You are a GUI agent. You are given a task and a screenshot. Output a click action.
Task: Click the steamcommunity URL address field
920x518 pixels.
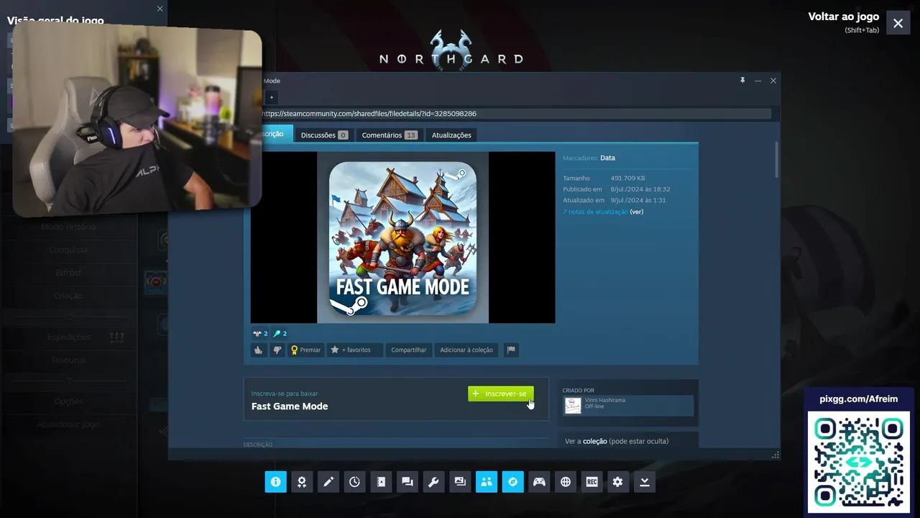[515, 114]
